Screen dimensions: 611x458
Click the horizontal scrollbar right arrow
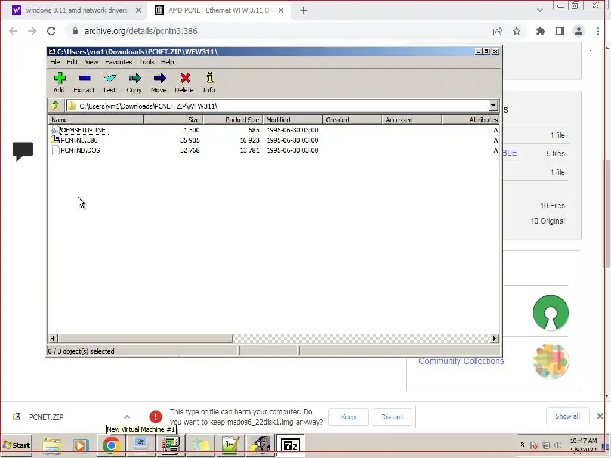pyautogui.click(x=495, y=339)
